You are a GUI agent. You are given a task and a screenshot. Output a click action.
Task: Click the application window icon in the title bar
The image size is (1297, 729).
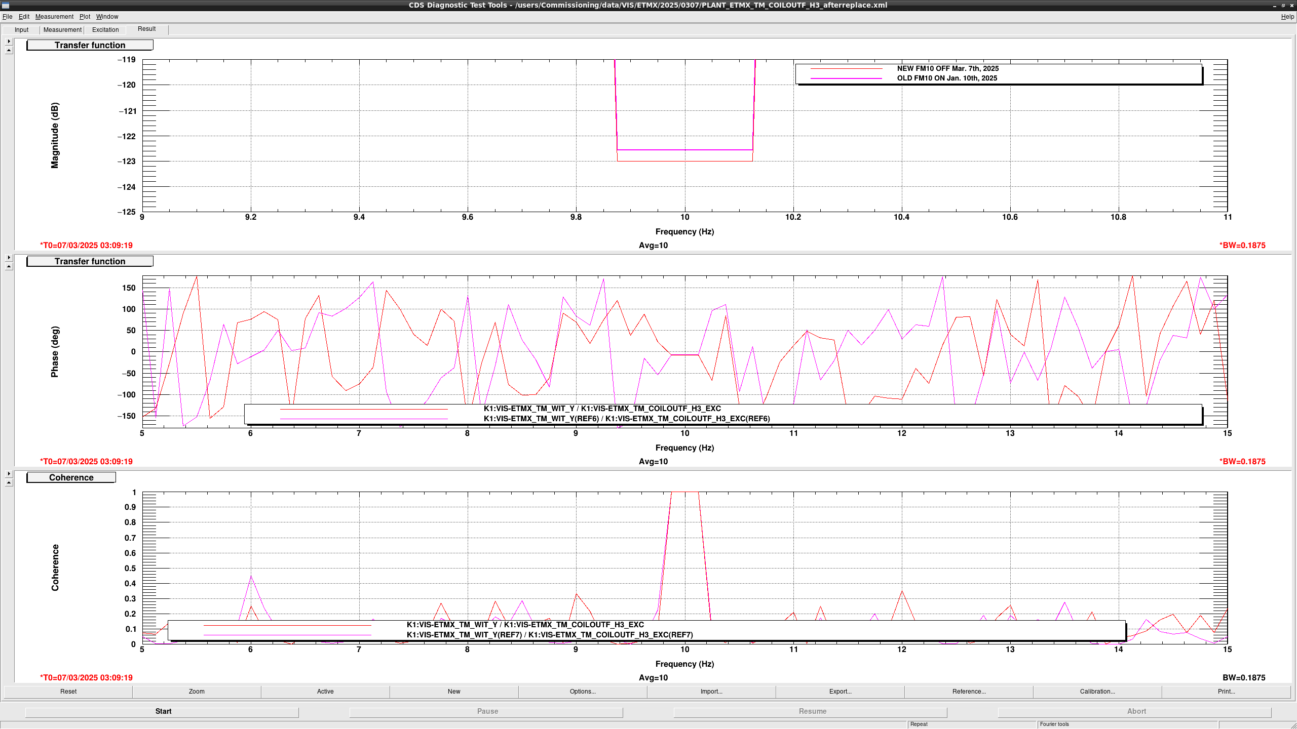point(6,5)
